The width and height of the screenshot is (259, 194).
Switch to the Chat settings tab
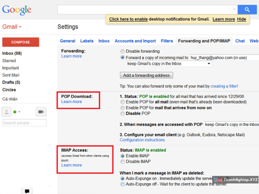(x=240, y=41)
